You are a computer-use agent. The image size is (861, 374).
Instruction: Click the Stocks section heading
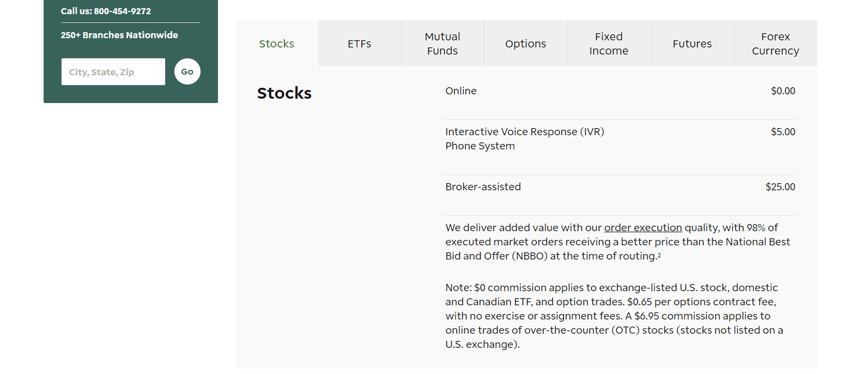(x=284, y=93)
